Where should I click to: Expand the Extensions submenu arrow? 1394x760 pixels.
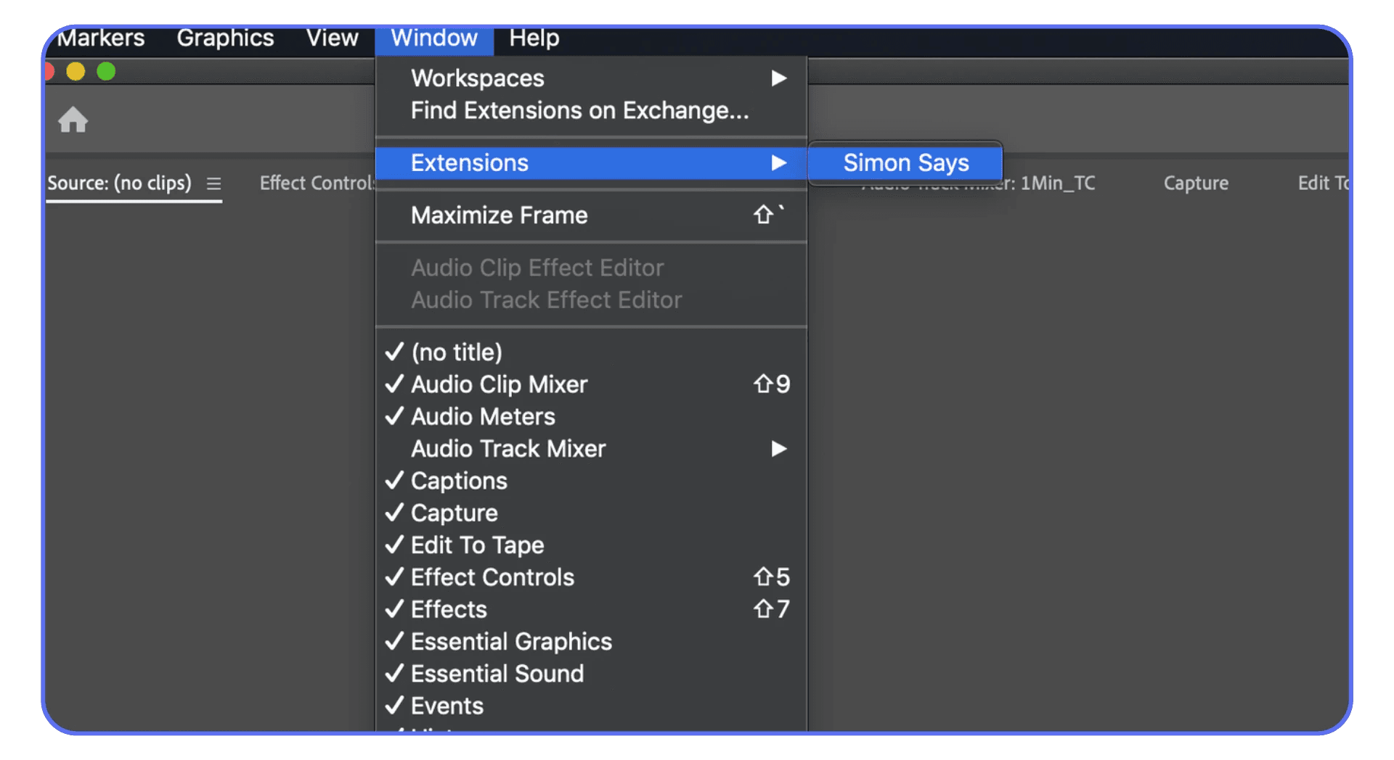coord(778,163)
